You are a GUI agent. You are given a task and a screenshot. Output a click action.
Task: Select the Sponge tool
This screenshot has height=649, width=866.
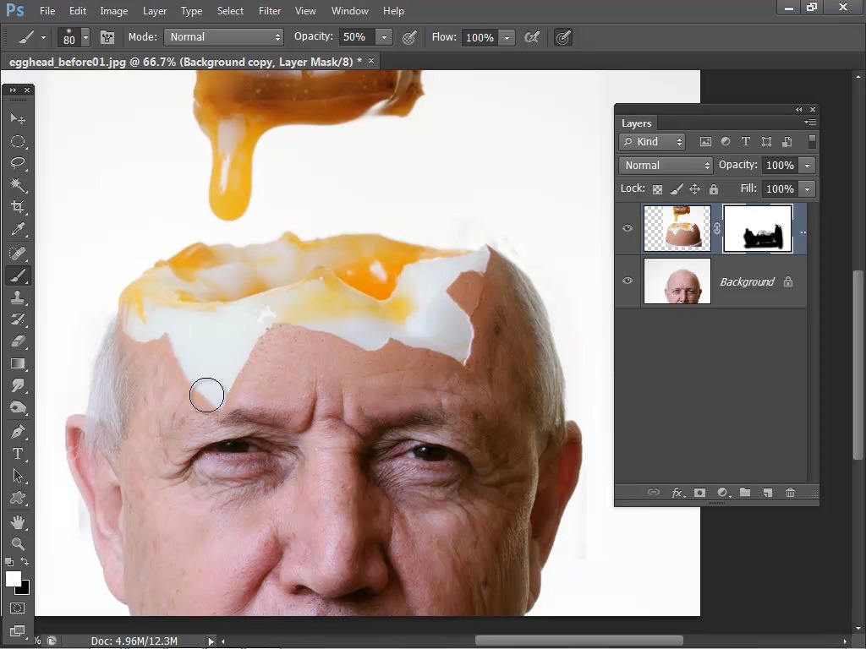[18, 407]
